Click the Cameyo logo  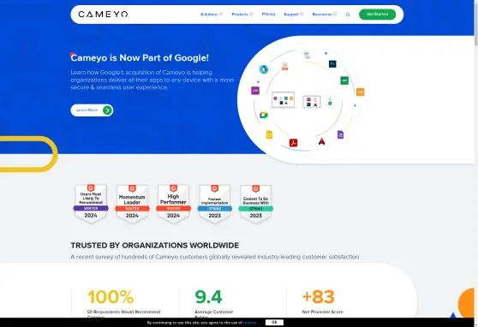pyautogui.click(x=103, y=15)
